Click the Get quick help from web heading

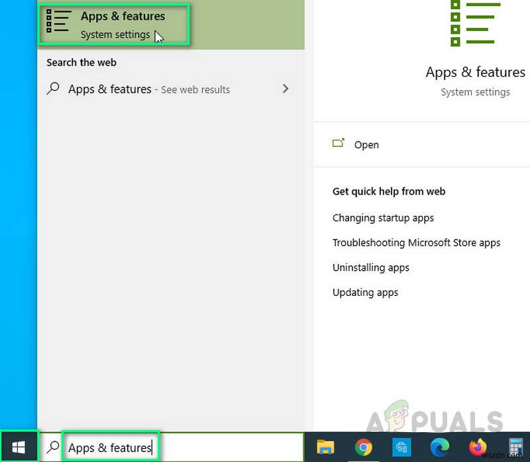pyautogui.click(x=389, y=191)
